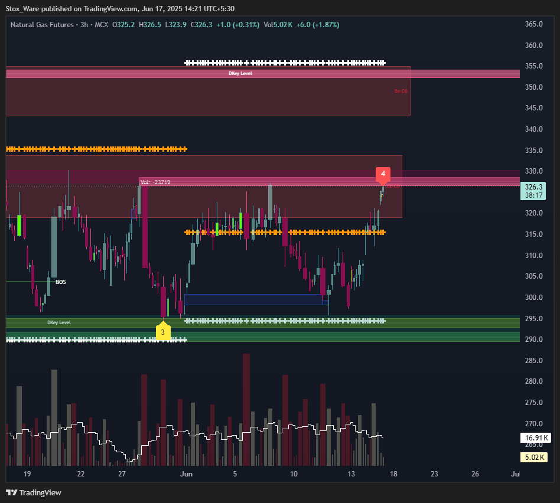Click the date label 23 on time axis
Screen dimensions: 560x503
coord(434,474)
